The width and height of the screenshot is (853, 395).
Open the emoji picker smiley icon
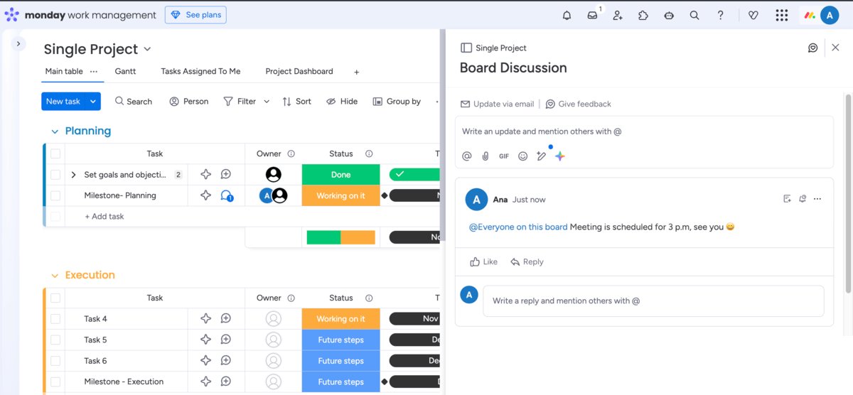523,156
